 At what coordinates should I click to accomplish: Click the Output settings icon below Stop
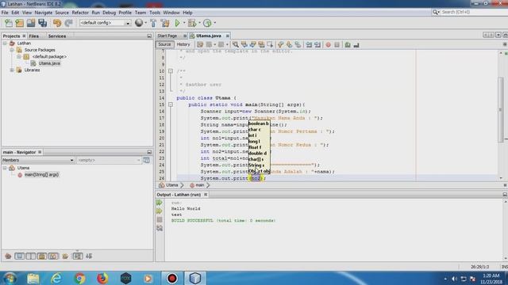[x=160, y=228]
